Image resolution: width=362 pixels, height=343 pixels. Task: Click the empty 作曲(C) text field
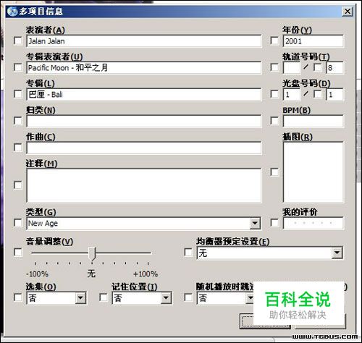144,148
